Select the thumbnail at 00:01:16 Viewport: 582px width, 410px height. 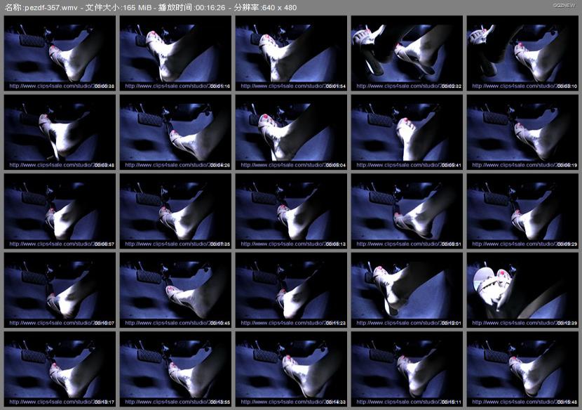click(175, 54)
